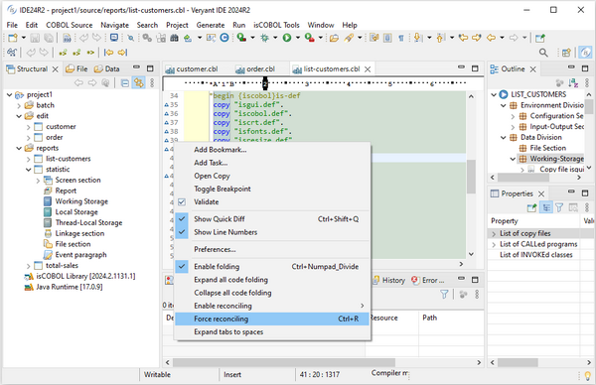The width and height of the screenshot is (596, 385).
Task: Close the list-customers.cbl editor tab
Action: (368, 69)
